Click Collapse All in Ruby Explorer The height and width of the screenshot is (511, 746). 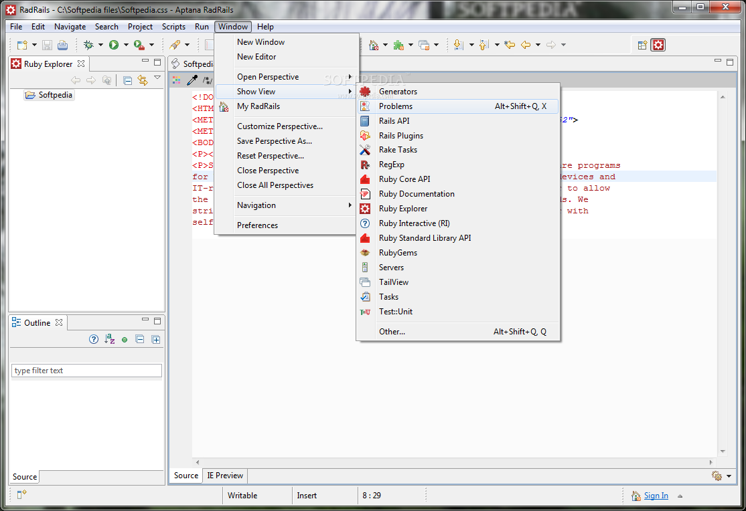(x=127, y=80)
